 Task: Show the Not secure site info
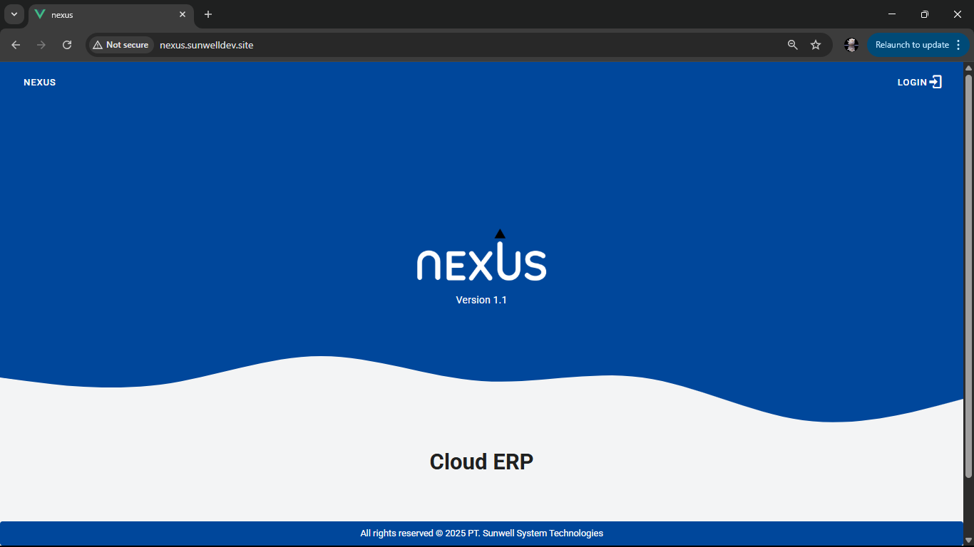[121, 45]
